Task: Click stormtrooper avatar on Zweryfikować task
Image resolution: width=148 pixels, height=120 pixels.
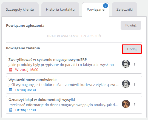Action: click(x=126, y=64)
